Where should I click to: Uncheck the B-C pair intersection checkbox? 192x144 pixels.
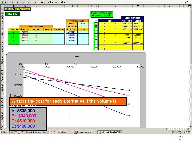[x=96, y=35]
